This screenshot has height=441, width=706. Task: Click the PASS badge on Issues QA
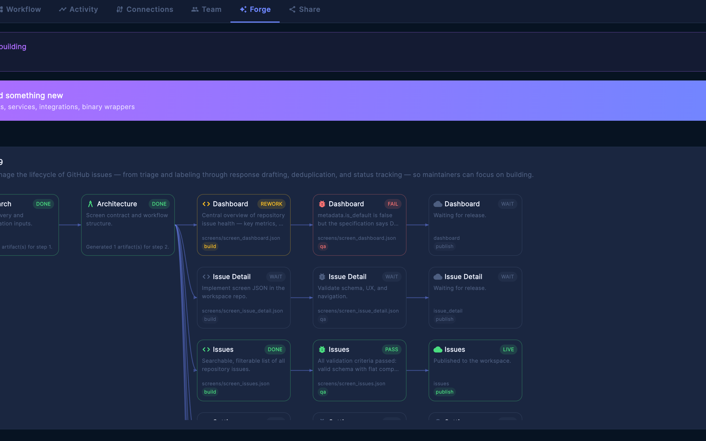pos(392,349)
